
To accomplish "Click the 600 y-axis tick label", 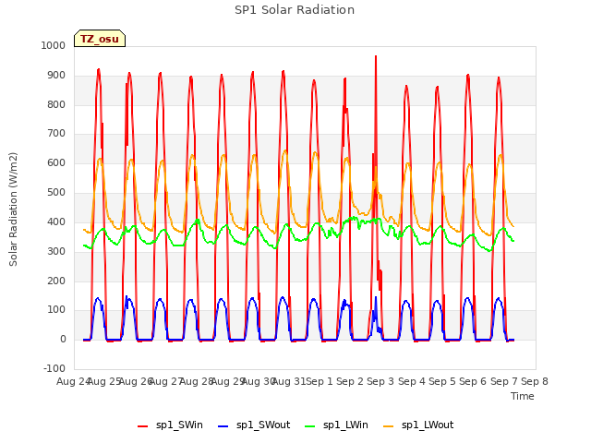I will click(56, 163).
